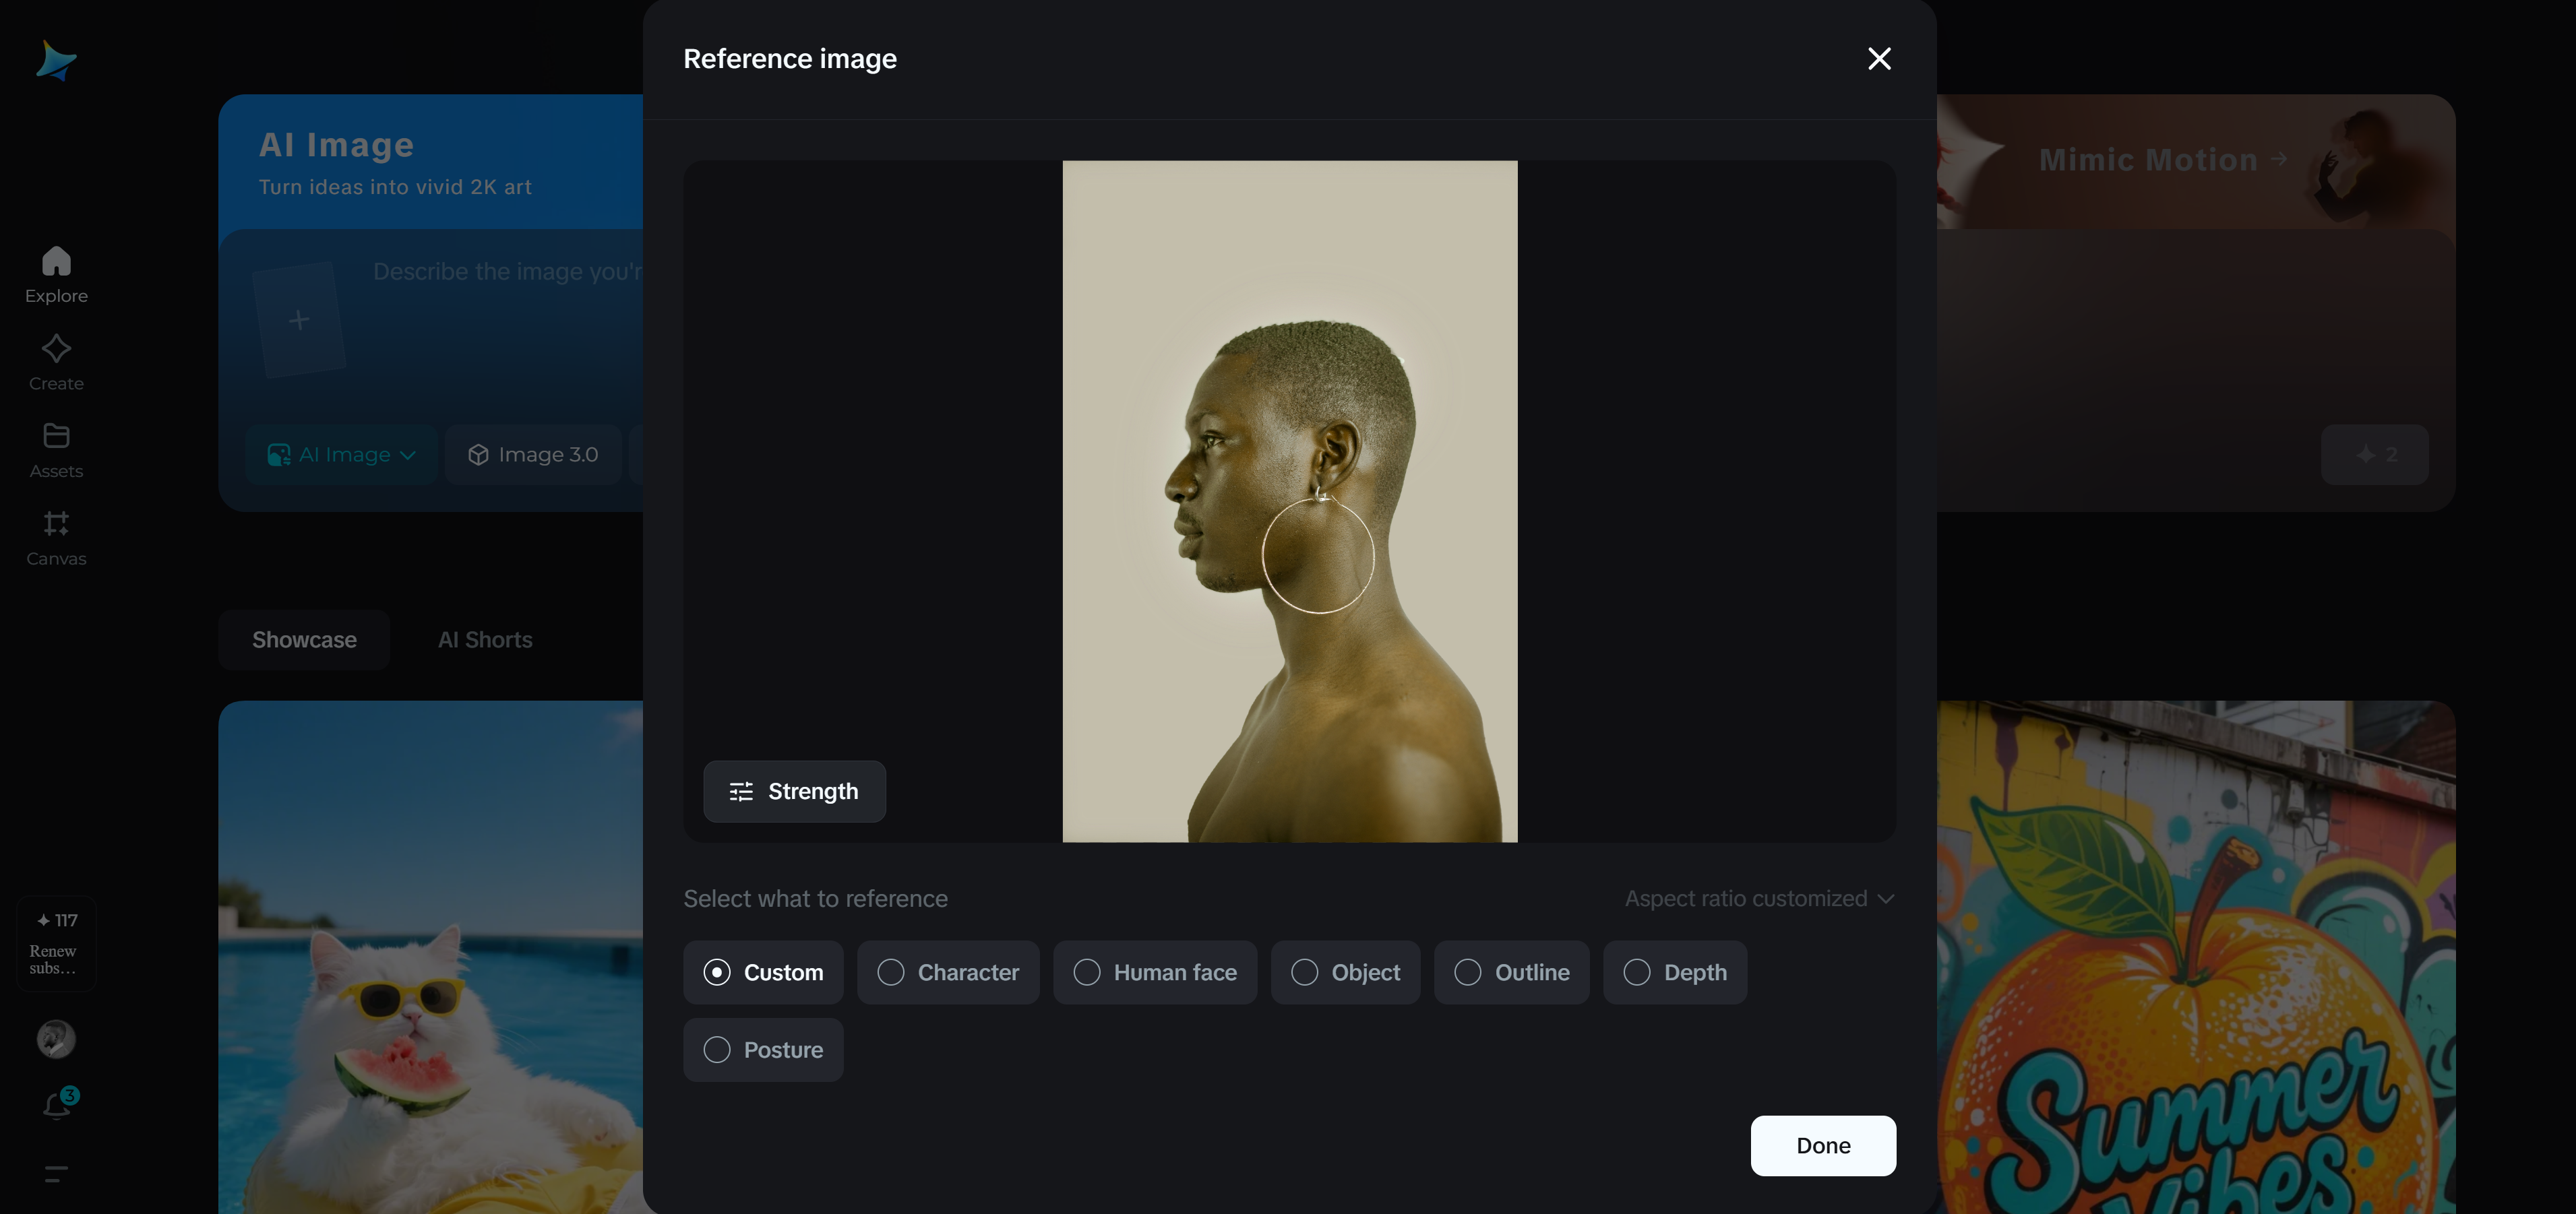This screenshot has height=1214, width=2576.
Task: Open notifications via the bell icon
Action: click(56, 1103)
